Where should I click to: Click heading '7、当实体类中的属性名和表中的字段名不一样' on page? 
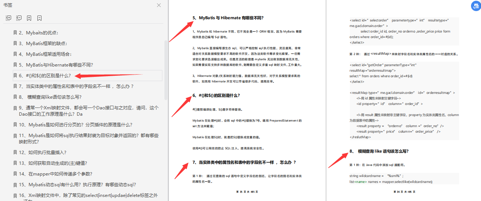[x=244, y=162]
